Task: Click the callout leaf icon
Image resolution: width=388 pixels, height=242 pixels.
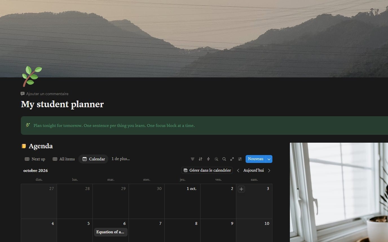Action: pyautogui.click(x=28, y=125)
